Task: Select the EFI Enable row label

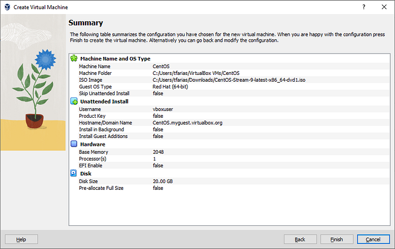Action: pyautogui.click(x=90, y=166)
